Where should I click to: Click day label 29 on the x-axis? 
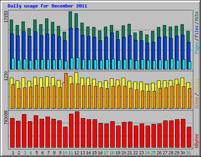(x=177, y=153)
